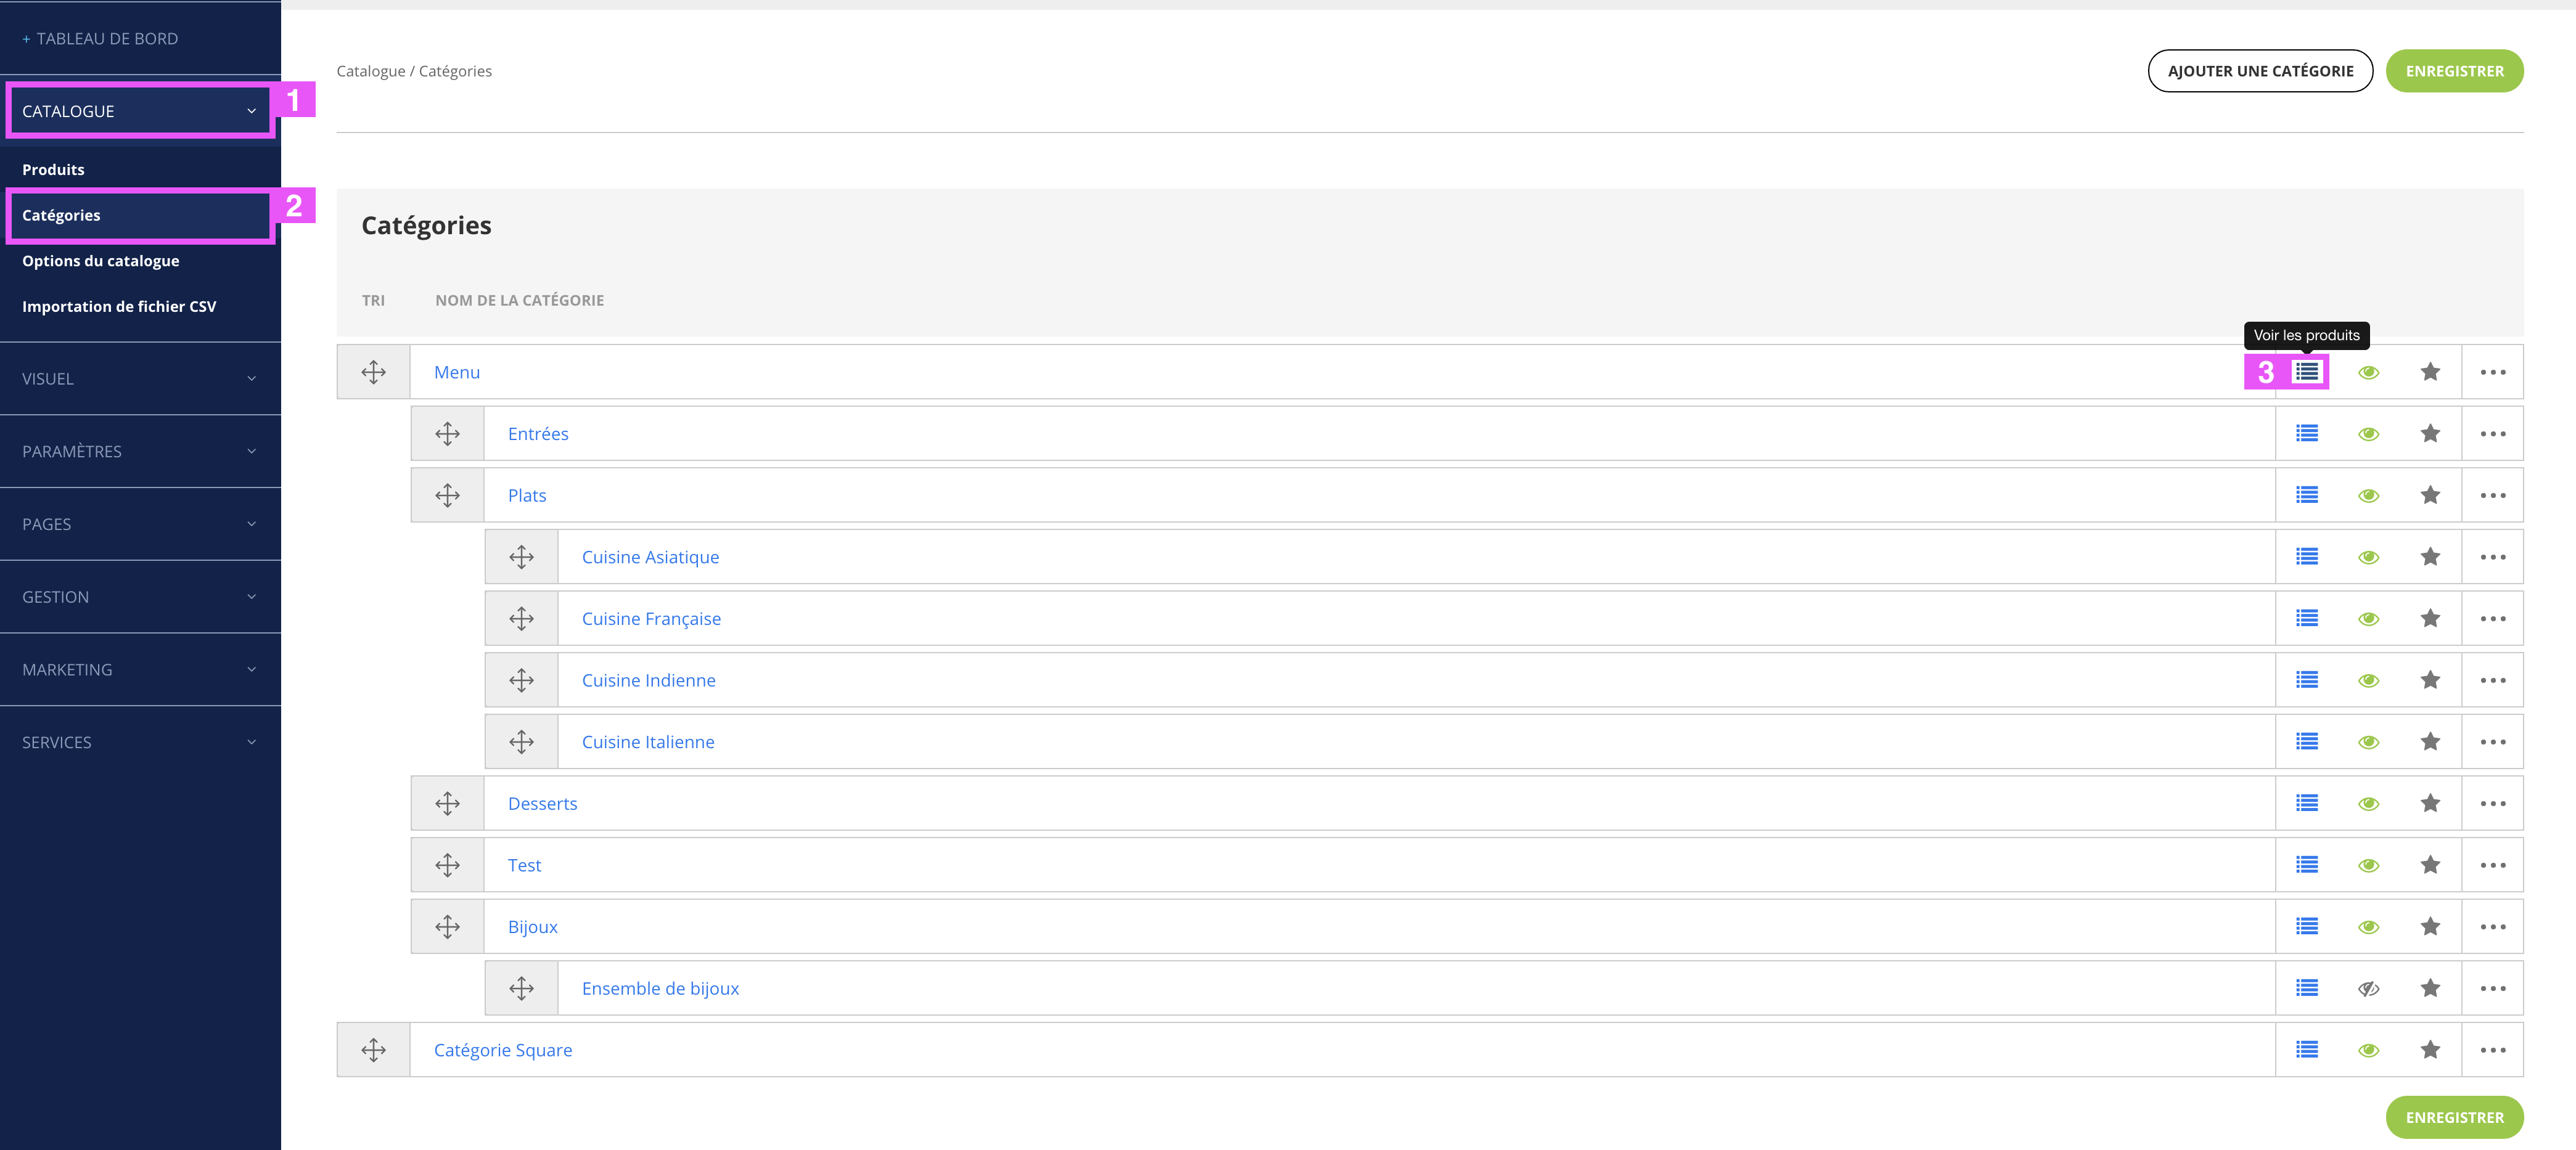Click the move handle for Test category

tap(447, 865)
